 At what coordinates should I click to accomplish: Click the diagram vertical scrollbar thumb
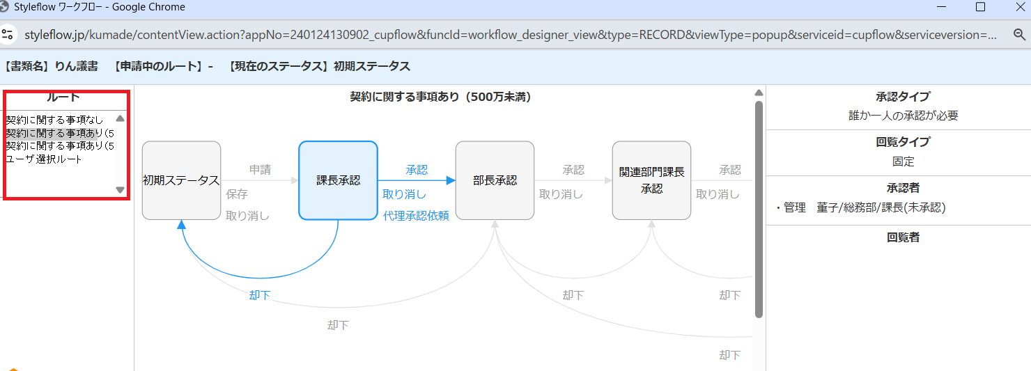(x=759, y=209)
